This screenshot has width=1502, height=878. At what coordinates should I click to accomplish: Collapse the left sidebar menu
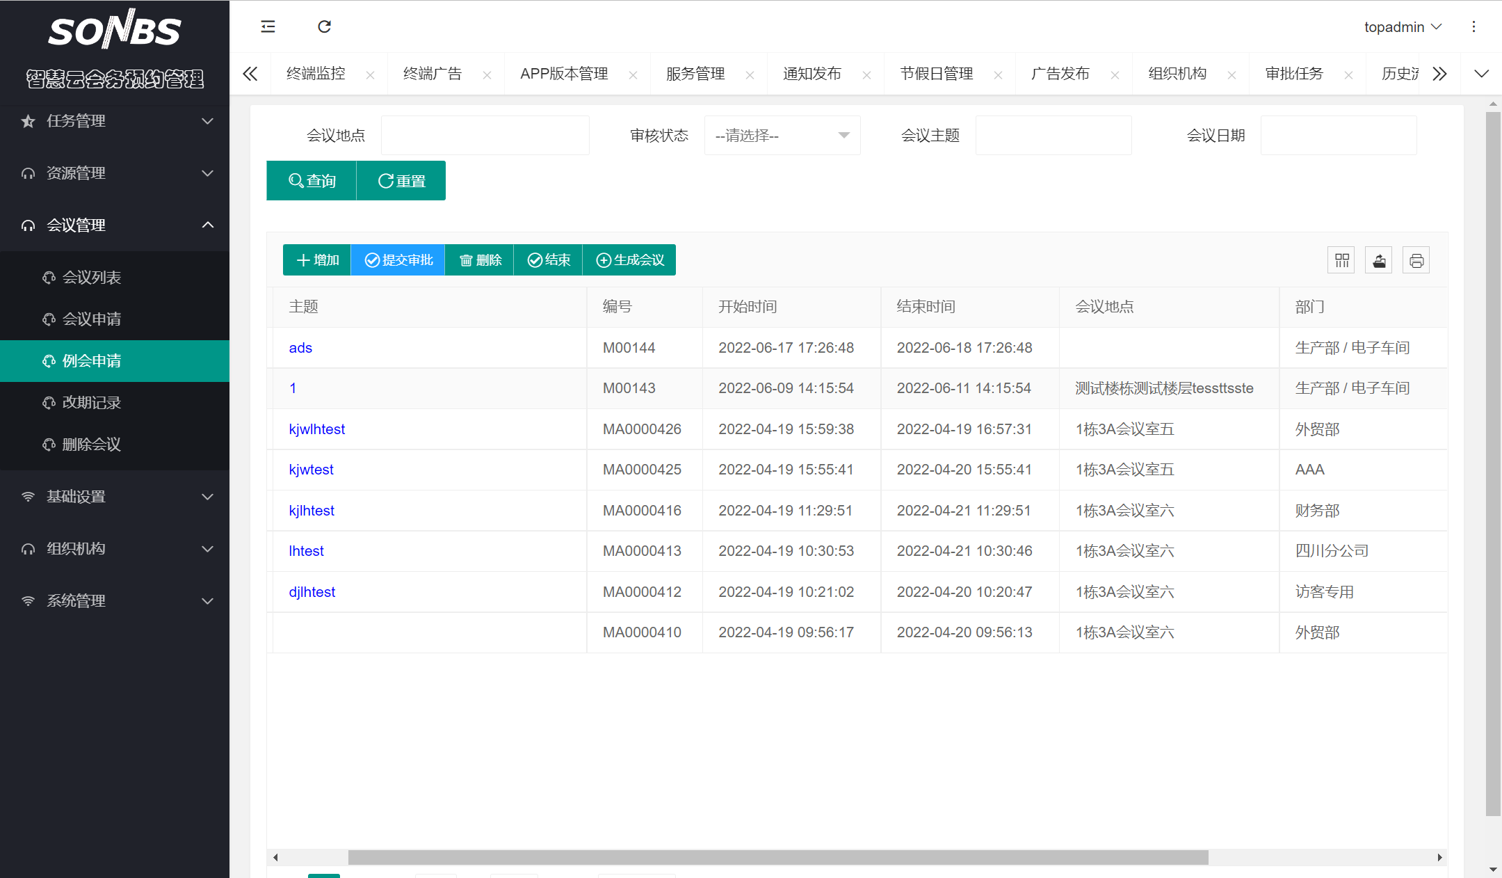(268, 26)
